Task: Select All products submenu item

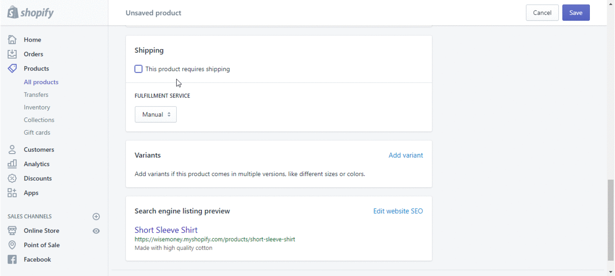Action: coord(41,82)
